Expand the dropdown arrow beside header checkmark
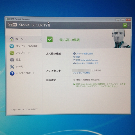The image size is (135, 135). (x=129, y=25)
